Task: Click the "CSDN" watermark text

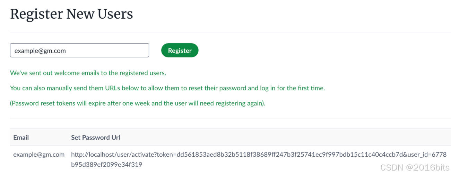Action: pos(390,167)
